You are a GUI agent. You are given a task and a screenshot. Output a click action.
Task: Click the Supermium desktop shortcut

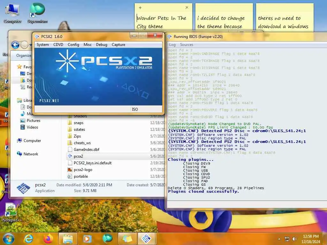(37, 13)
